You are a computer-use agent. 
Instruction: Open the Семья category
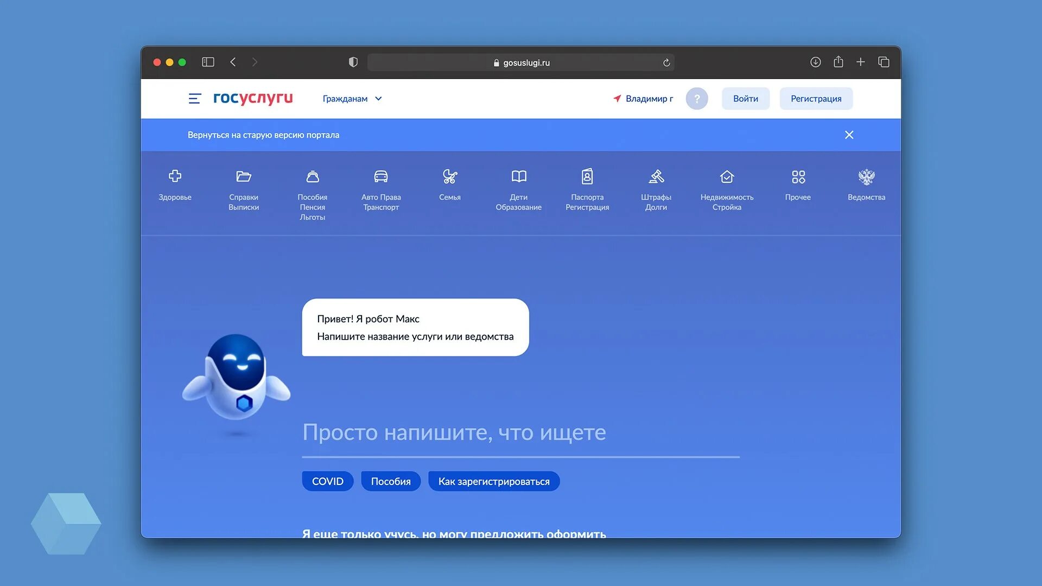click(x=450, y=185)
